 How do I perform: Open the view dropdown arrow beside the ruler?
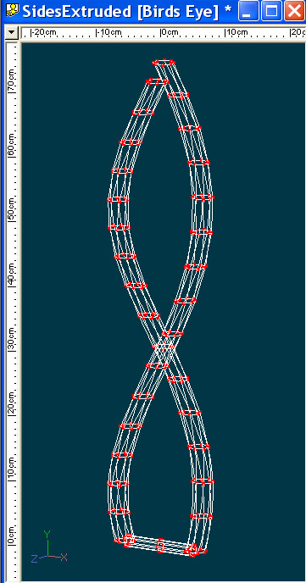coord(12,33)
